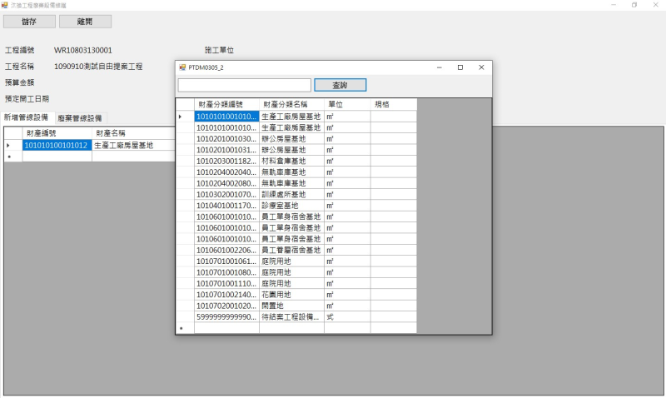Screen dimensions: 666x398
Task: Click row header of 材料倉庫基地 row
Action: (x=185, y=161)
